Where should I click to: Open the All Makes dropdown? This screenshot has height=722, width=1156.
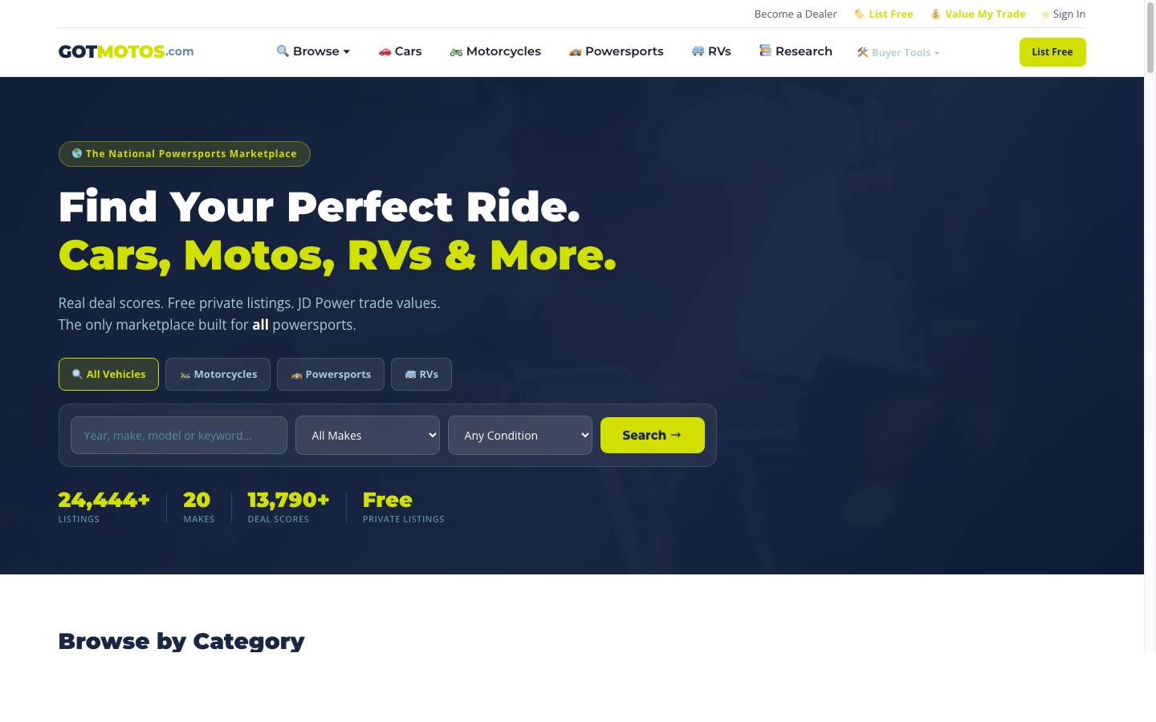tap(368, 436)
